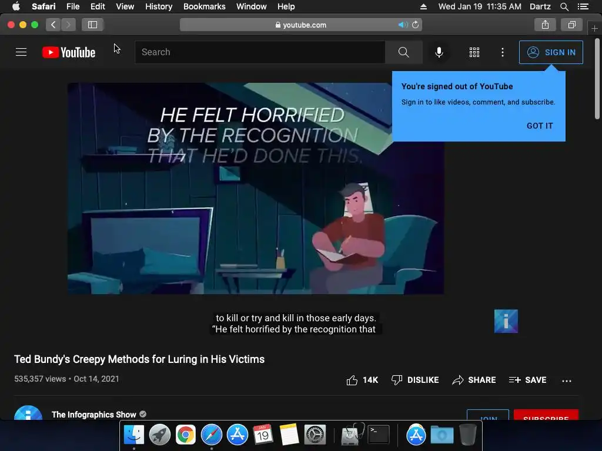Start voice search with microphone icon
This screenshot has height=451, width=602.
439,52
